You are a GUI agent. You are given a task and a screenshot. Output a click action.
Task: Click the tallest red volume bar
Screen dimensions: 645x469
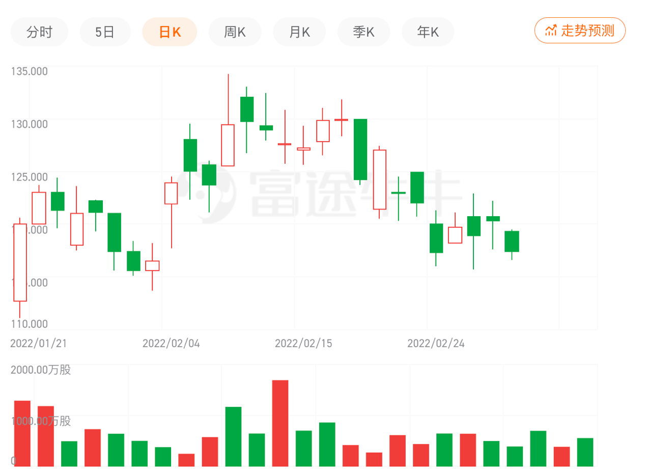pyautogui.click(x=280, y=423)
